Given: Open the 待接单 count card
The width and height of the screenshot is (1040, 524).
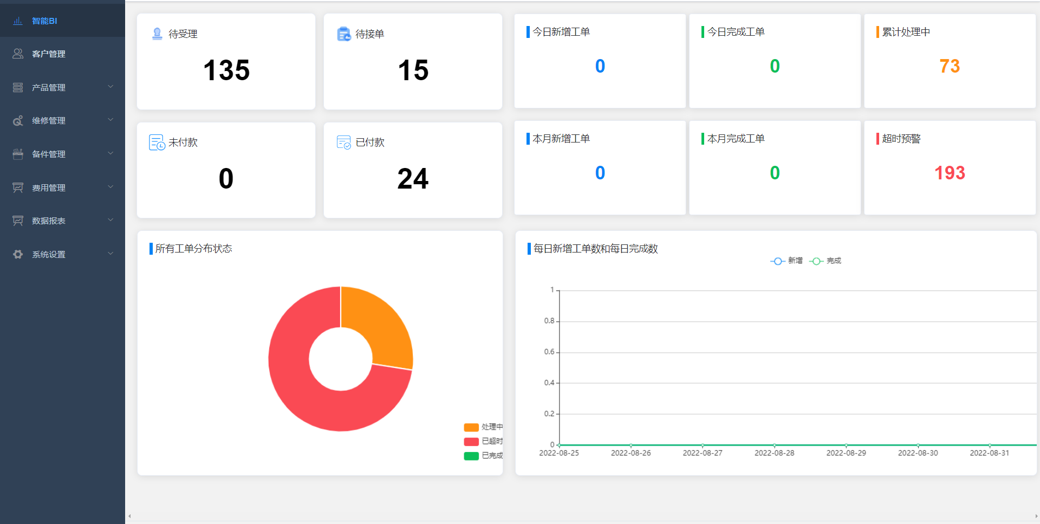Looking at the screenshot, I should pos(413,62).
